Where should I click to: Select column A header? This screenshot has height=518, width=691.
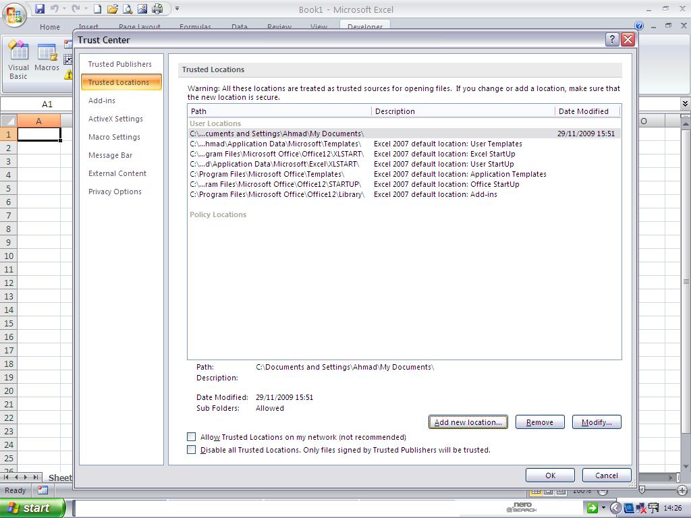38,121
